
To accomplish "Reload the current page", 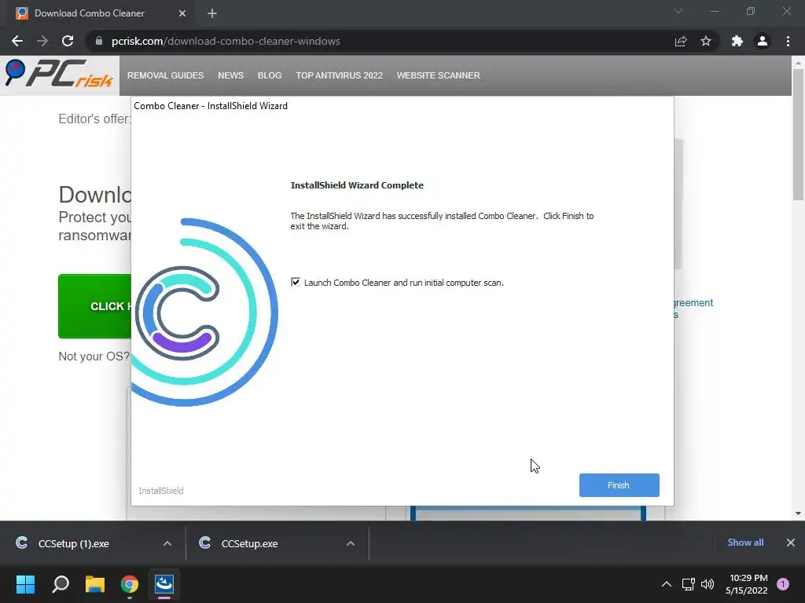I will [68, 41].
